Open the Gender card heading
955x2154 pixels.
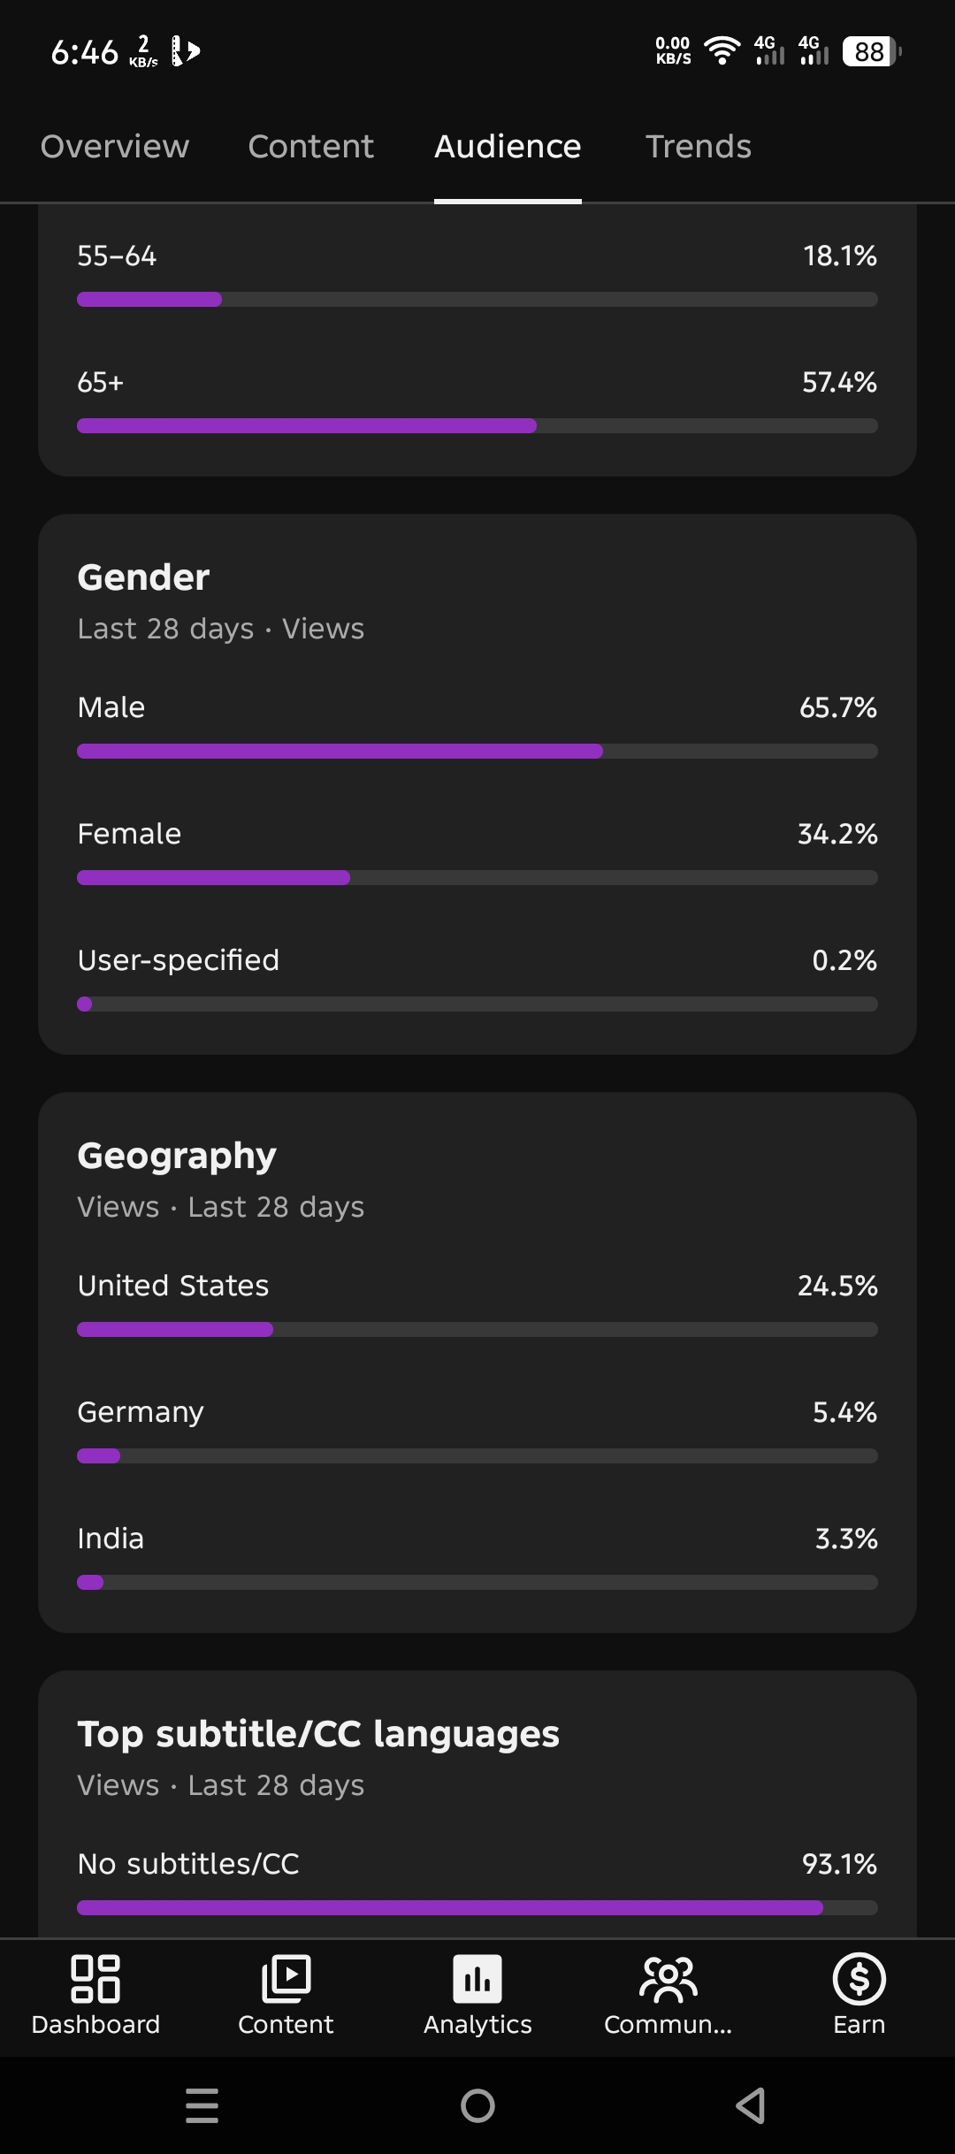[143, 577]
